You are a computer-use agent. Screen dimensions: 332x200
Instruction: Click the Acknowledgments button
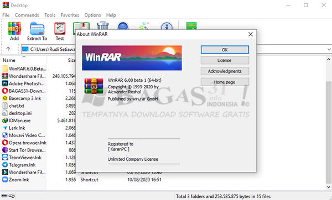(x=225, y=71)
